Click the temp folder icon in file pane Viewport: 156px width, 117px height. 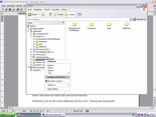point(109,25)
